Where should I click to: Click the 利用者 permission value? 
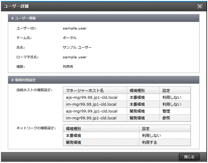pos(68,67)
